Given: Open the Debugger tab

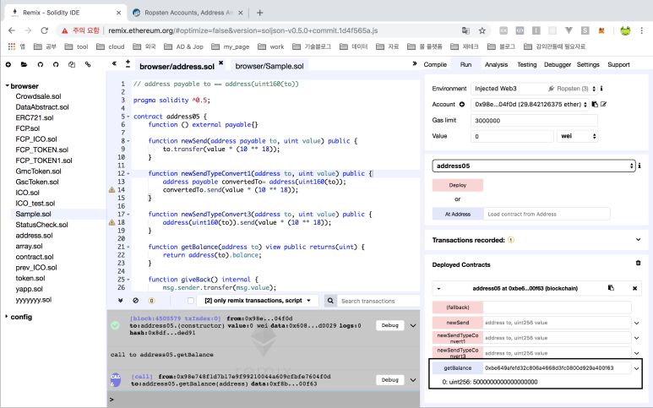Looking at the screenshot, I should (x=558, y=64).
